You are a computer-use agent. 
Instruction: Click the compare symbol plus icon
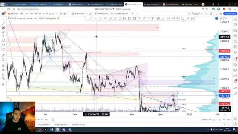coord(22,14)
